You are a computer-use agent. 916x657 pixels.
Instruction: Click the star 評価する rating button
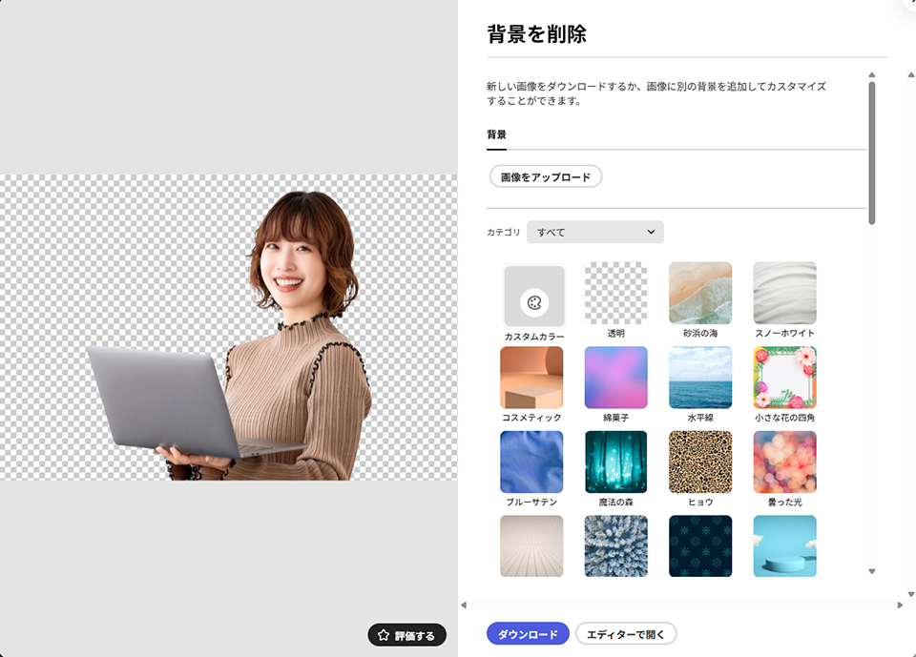pos(407,635)
